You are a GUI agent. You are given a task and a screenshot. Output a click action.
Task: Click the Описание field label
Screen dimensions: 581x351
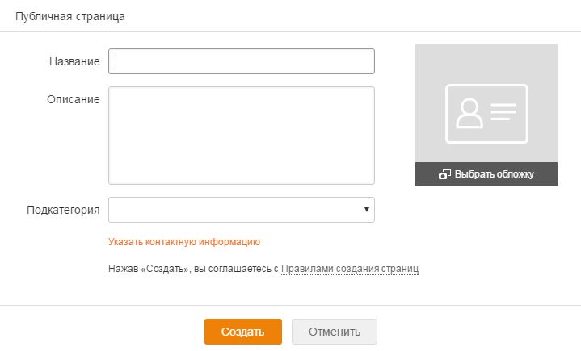[x=74, y=99]
